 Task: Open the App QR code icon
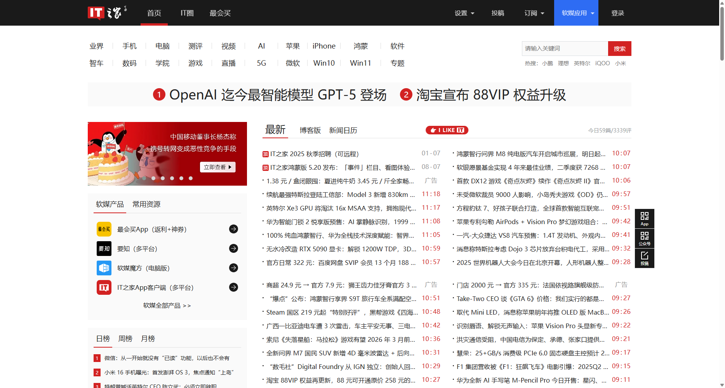[x=645, y=219]
